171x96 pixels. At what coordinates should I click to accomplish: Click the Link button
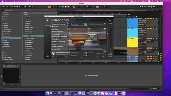click(3, 7)
